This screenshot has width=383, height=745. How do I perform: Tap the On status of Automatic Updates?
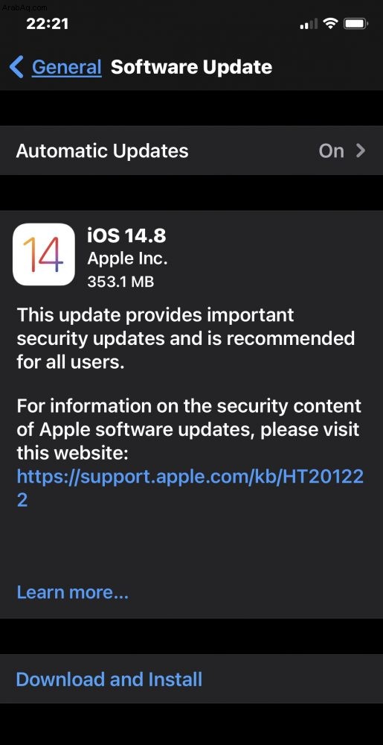[x=332, y=150]
